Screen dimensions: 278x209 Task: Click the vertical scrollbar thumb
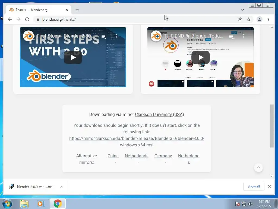[272, 126]
